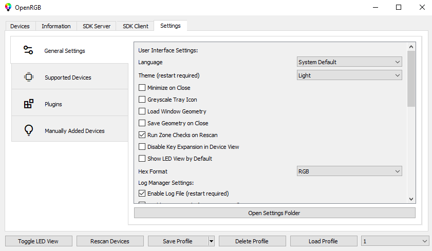Click the Delete Profile button
432x251 pixels.
tap(252, 241)
